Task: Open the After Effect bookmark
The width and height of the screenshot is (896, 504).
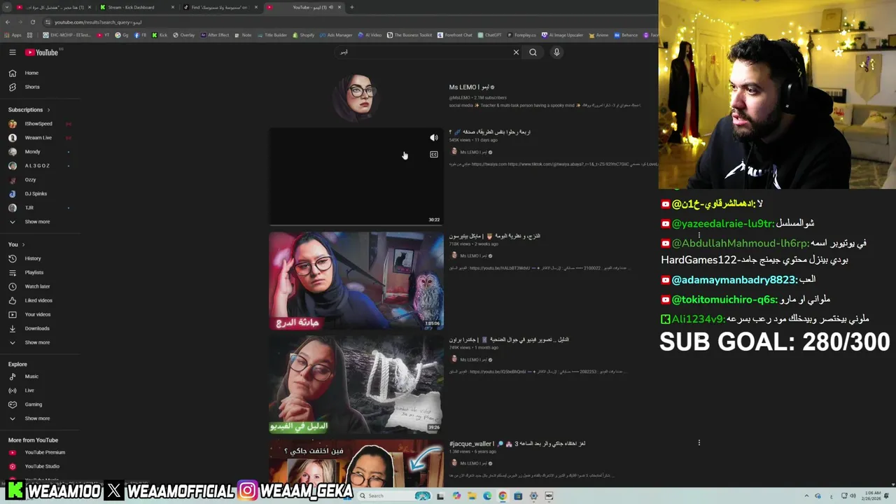Action: point(215,35)
